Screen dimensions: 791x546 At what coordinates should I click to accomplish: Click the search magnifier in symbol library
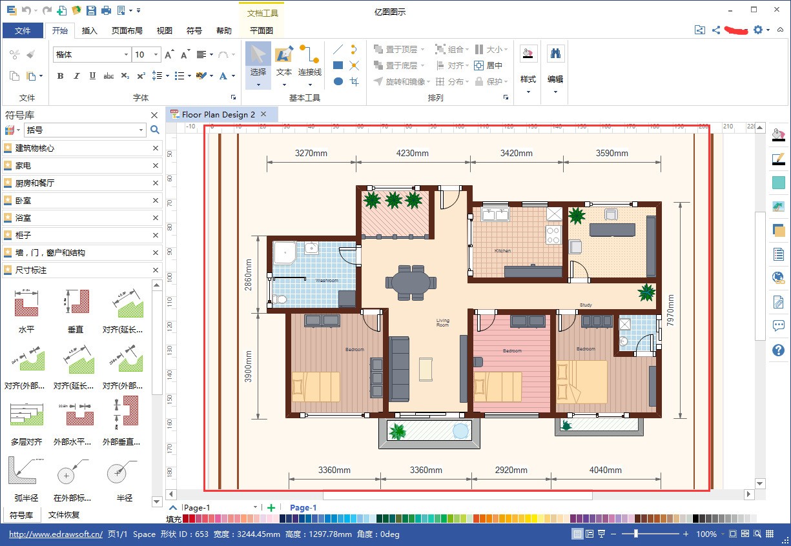155,130
